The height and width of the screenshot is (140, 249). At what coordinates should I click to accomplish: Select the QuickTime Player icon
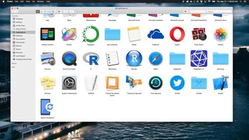(x=69, y=59)
